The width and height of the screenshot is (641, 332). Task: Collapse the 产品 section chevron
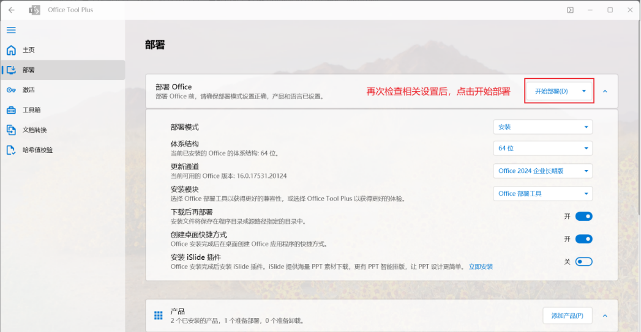[605, 315]
